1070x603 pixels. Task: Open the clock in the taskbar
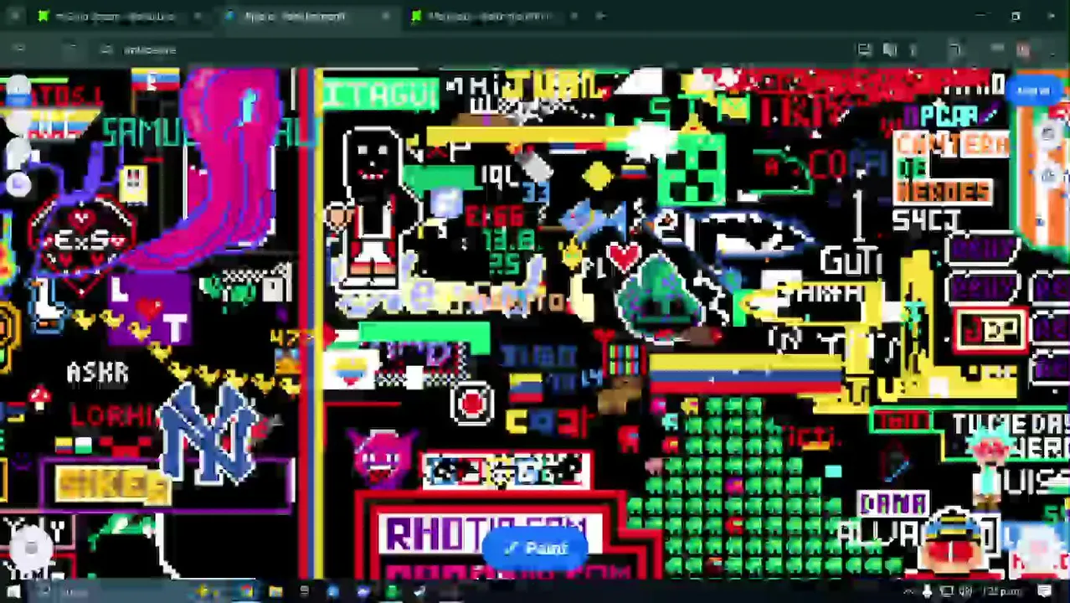pyautogui.click(x=1001, y=592)
